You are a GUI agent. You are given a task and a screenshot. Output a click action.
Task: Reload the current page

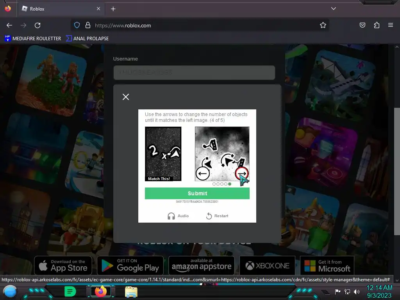(x=37, y=25)
